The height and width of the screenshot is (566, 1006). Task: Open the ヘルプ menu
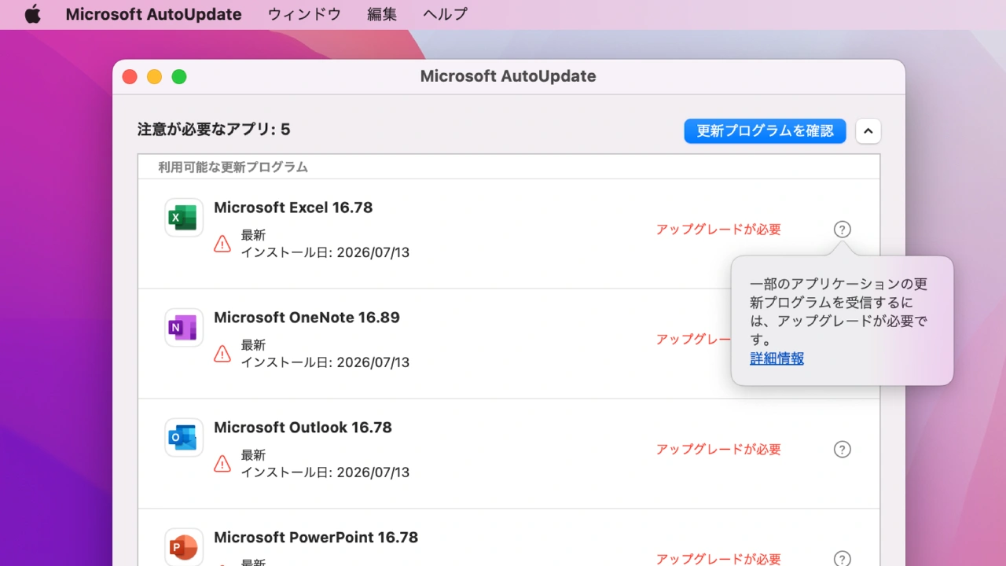(445, 14)
